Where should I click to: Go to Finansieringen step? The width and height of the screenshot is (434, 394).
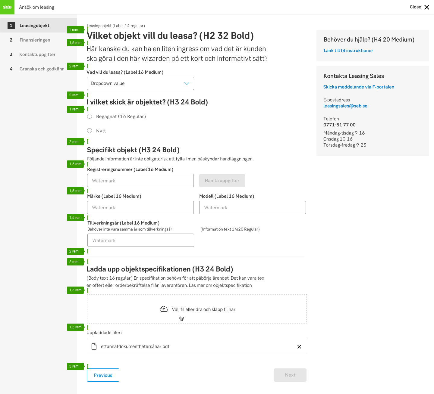pyautogui.click(x=35, y=40)
